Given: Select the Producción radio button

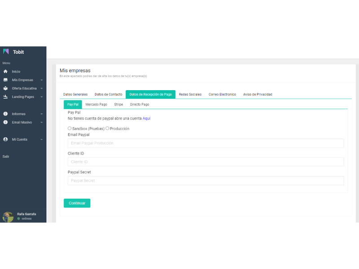Looking at the screenshot, I should click(x=107, y=128).
